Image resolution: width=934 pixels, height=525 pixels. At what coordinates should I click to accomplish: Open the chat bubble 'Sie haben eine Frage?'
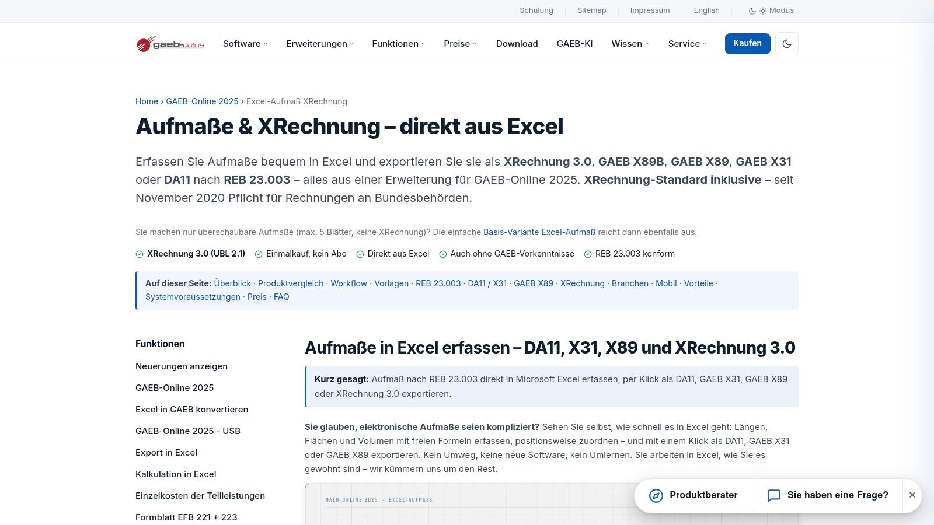pos(828,495)
